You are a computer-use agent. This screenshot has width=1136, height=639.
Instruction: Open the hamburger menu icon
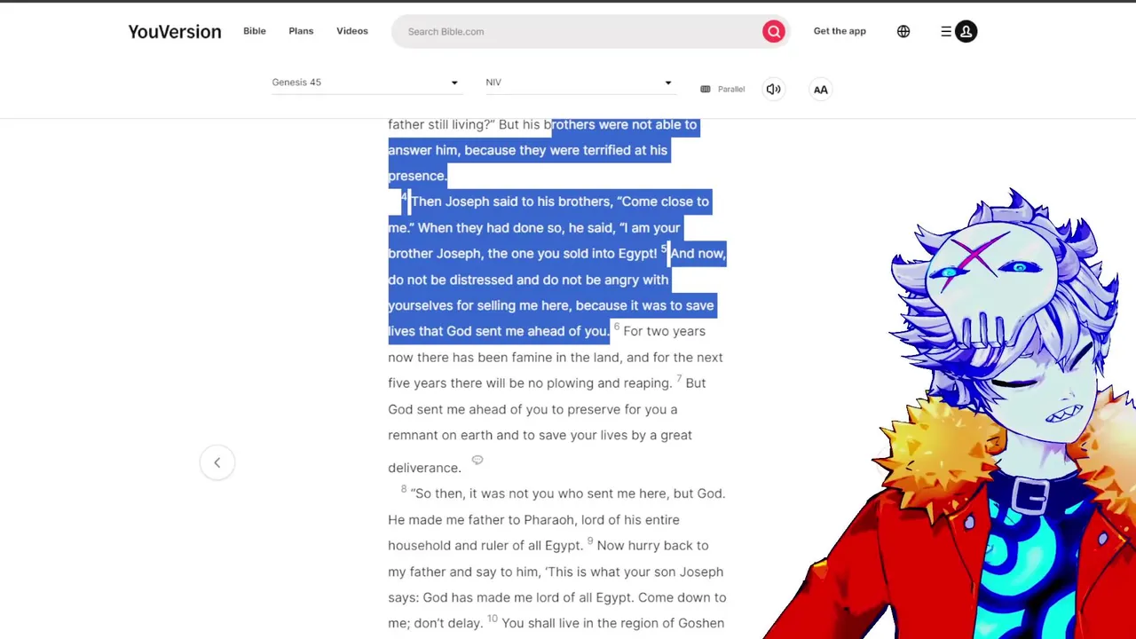pos(946,32)
